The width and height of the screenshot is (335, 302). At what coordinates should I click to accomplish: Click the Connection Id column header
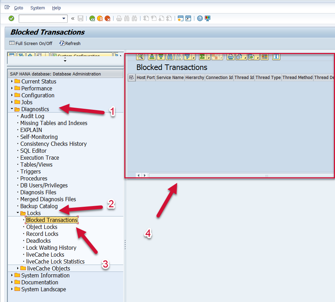[219, 78]
